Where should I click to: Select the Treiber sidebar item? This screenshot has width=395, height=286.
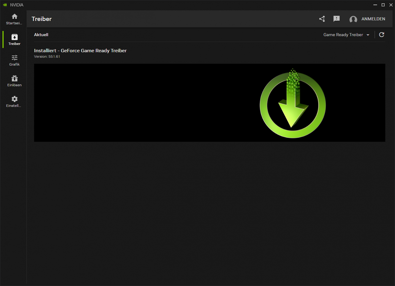click(x=14, y=39)
